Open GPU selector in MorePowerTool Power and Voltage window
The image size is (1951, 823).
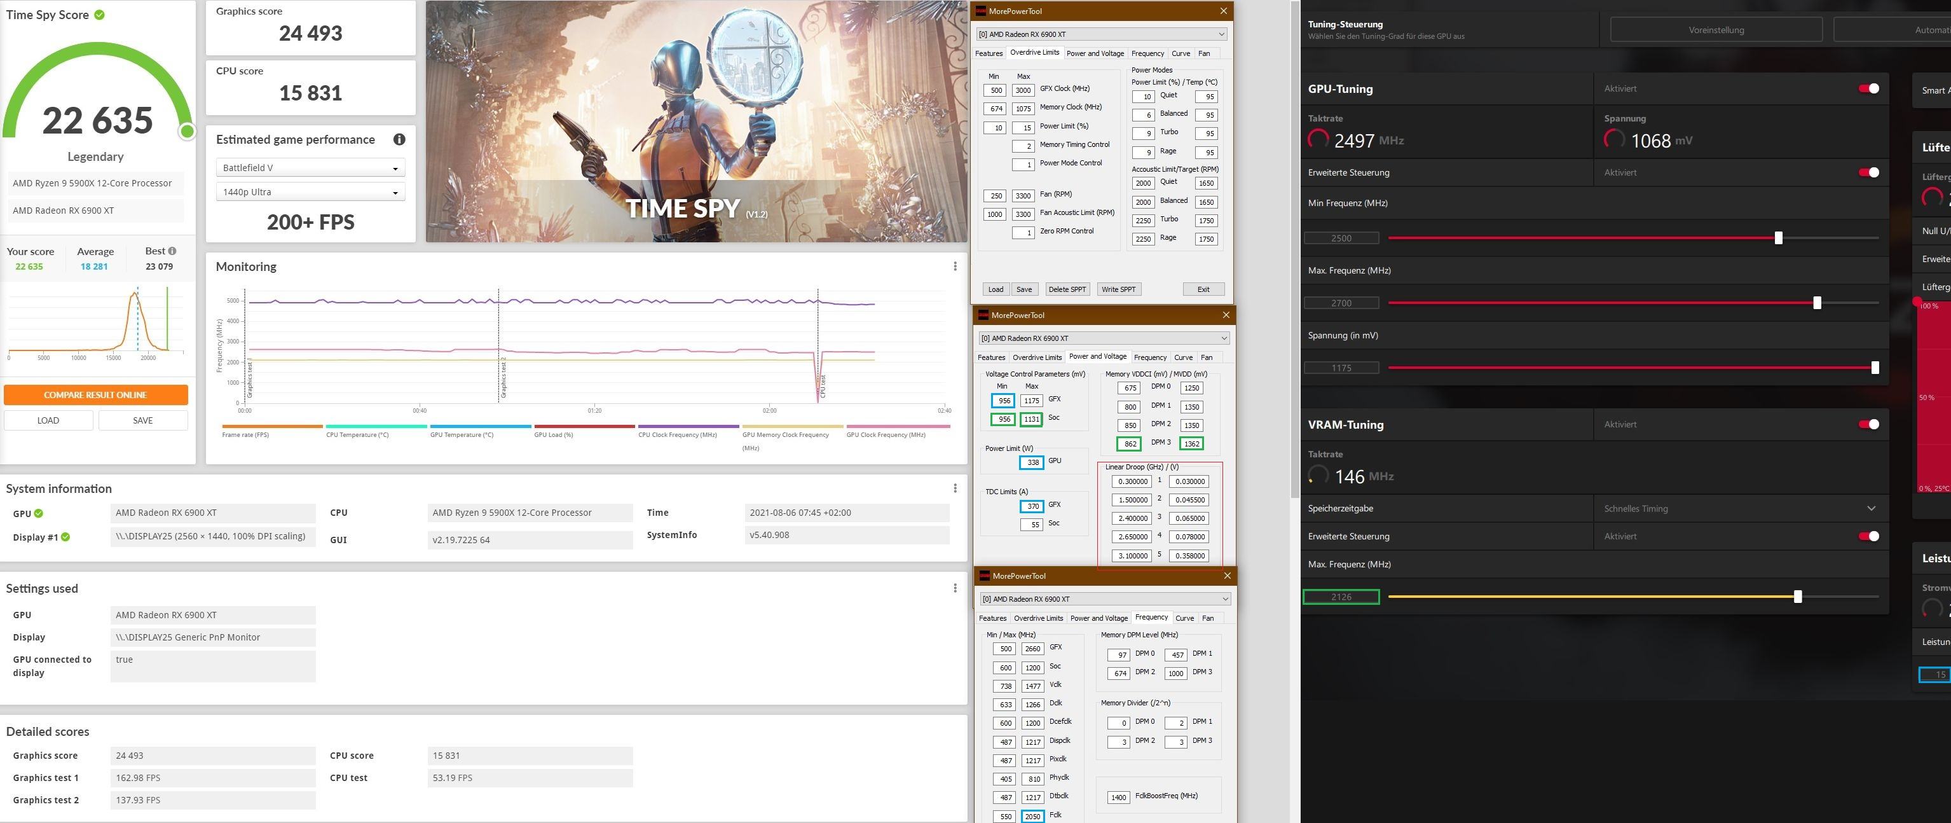pyautogui.click(x=1104, y=338)
